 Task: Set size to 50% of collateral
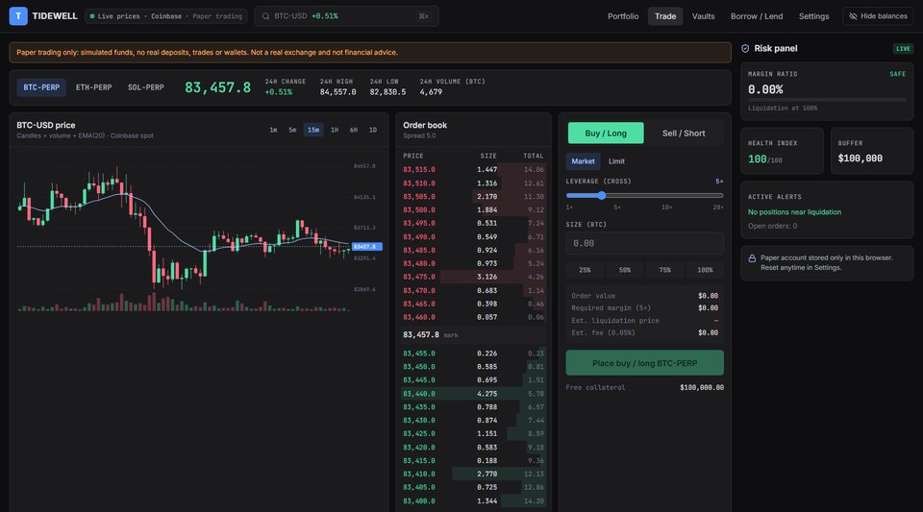625,270
